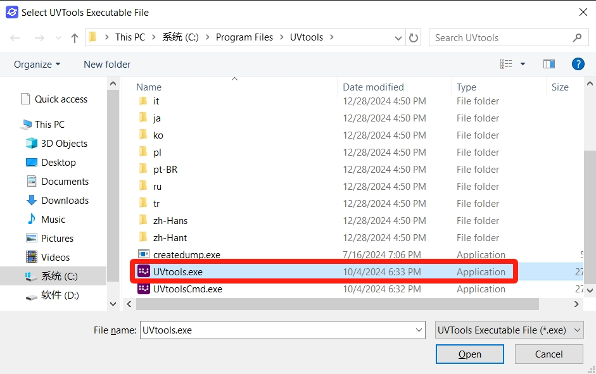Open the Organize dropdown menu
This screenshot has width=596, height=374.
click(x=37, y=65)
